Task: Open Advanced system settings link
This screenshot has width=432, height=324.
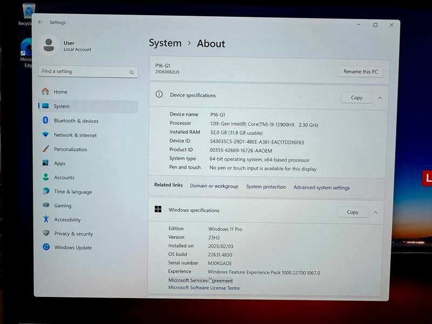Action: [321, 187]
